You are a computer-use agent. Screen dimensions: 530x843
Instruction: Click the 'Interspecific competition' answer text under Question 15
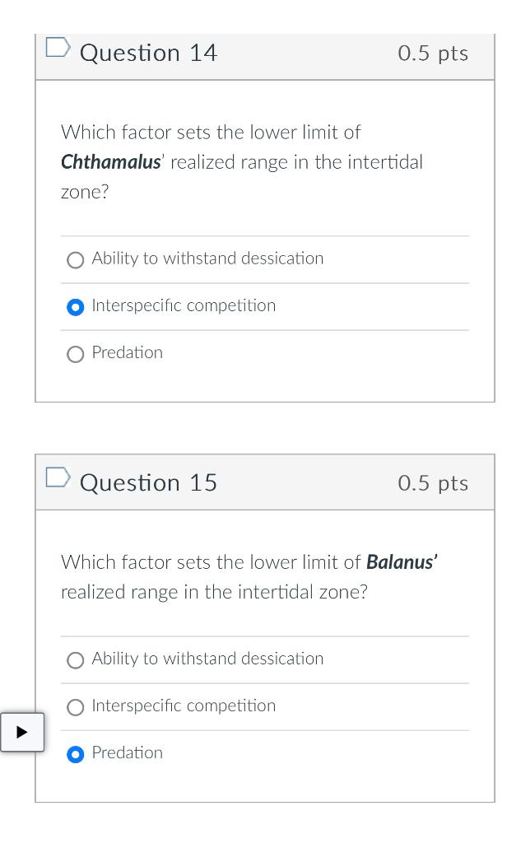[183, 706]
